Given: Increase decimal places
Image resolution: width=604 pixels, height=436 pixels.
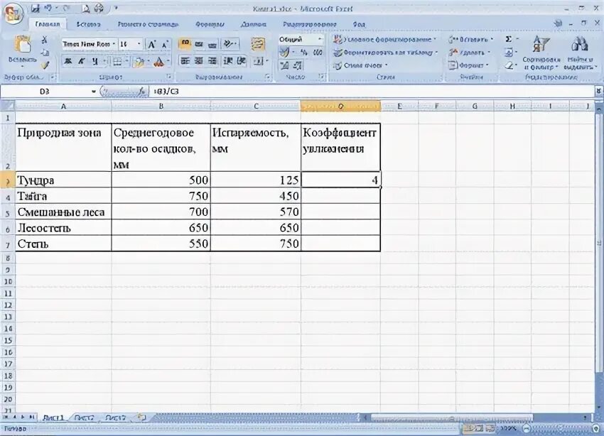Looking at the screenshot, I should point(285,65).
